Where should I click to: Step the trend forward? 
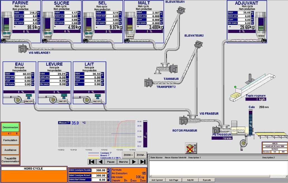click(x=134, y=162)
